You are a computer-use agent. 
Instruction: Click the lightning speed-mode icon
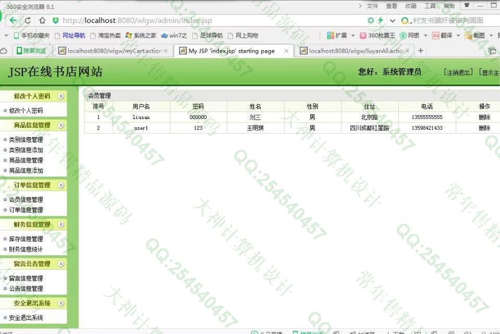381,20
